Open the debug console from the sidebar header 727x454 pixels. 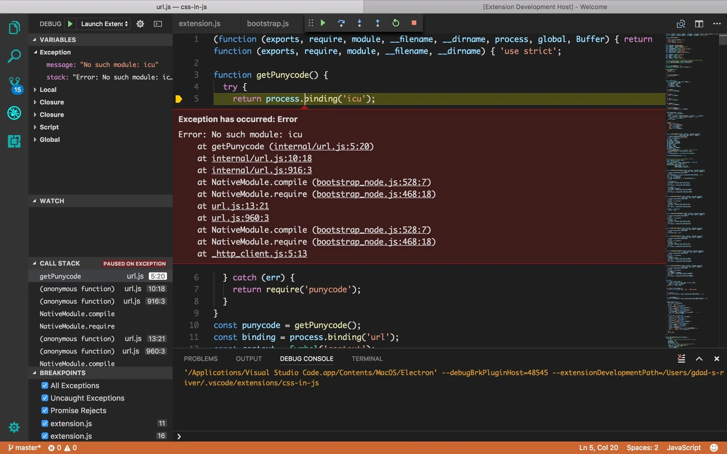[x=158, y=24]
